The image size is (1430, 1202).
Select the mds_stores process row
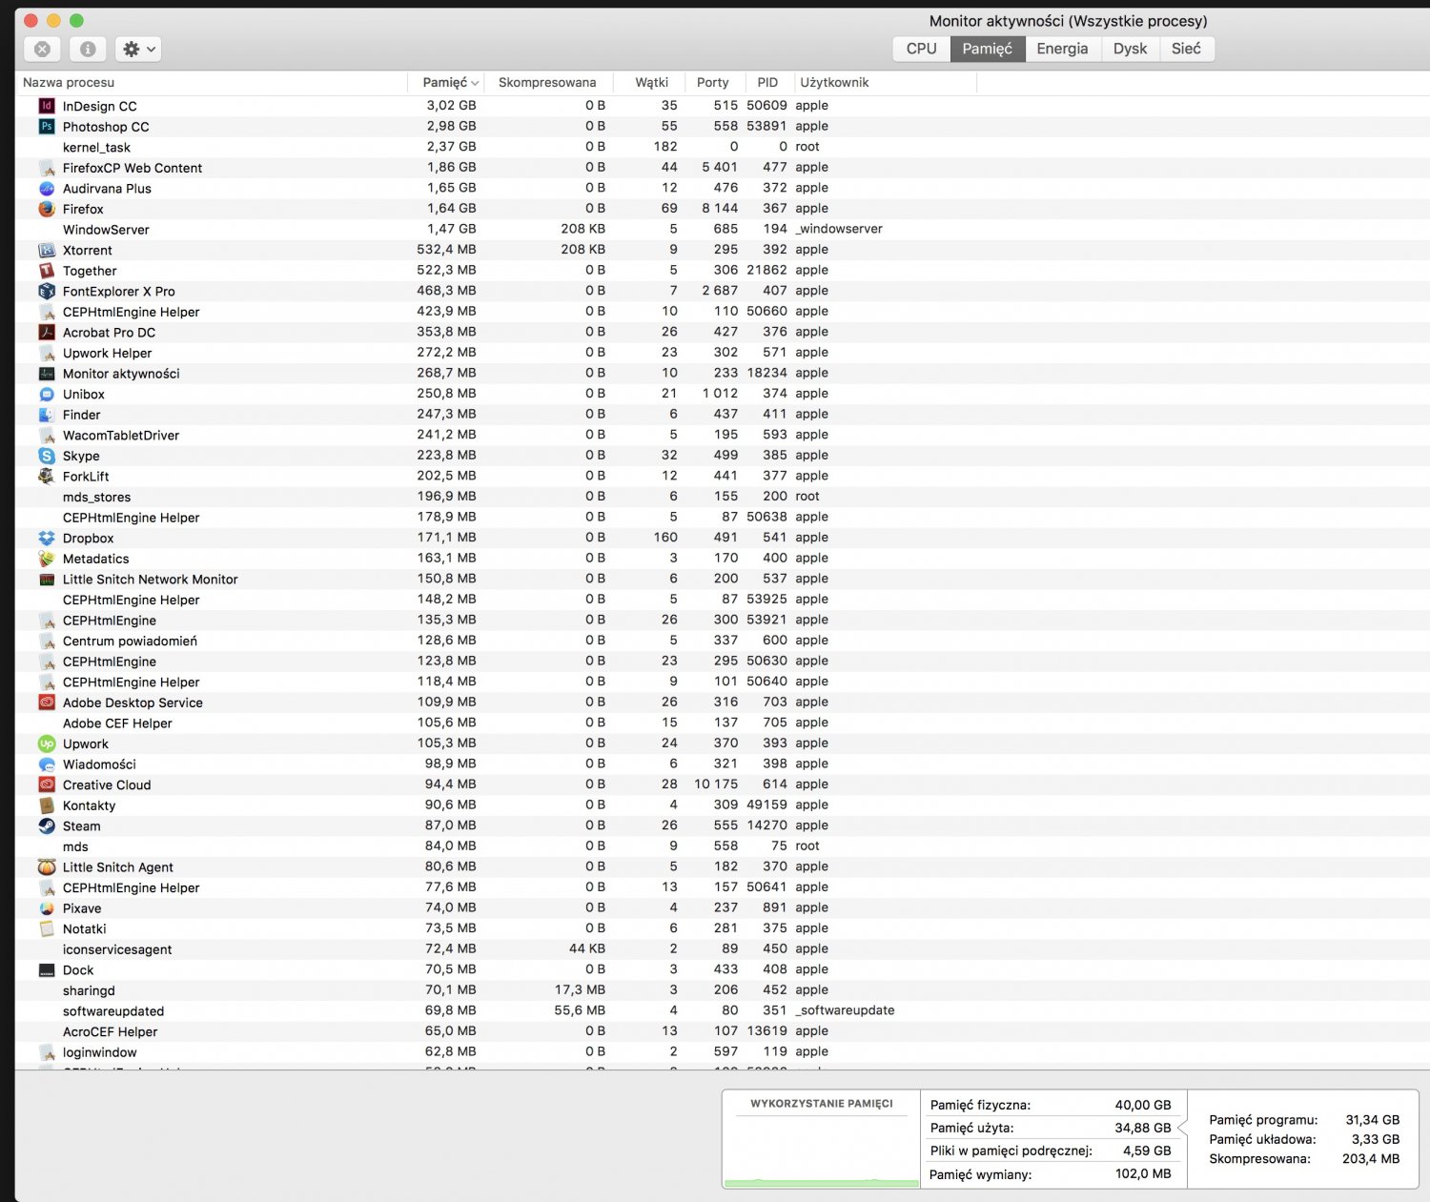[x=723, y=497]
